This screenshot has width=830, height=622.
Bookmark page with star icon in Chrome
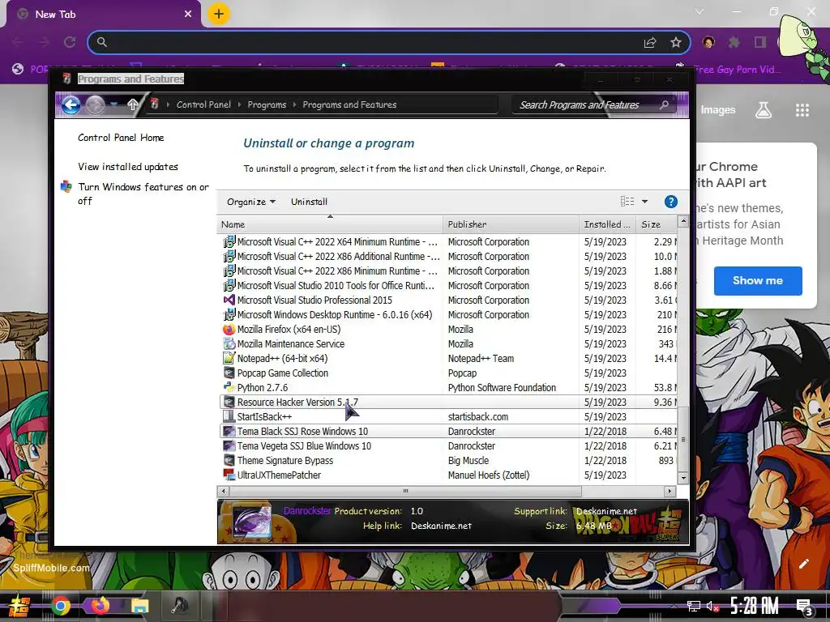point(675,42)
